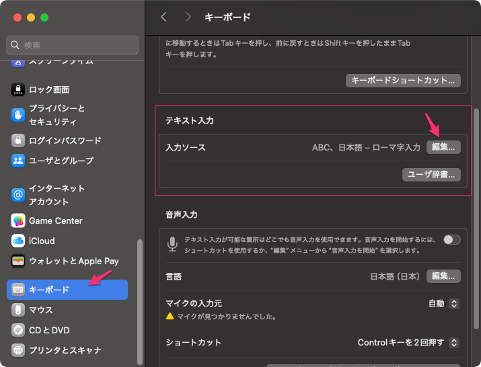Click 編集... button for 入力ソース
This screenshot has width=481, height=367.
coord(443,147)
